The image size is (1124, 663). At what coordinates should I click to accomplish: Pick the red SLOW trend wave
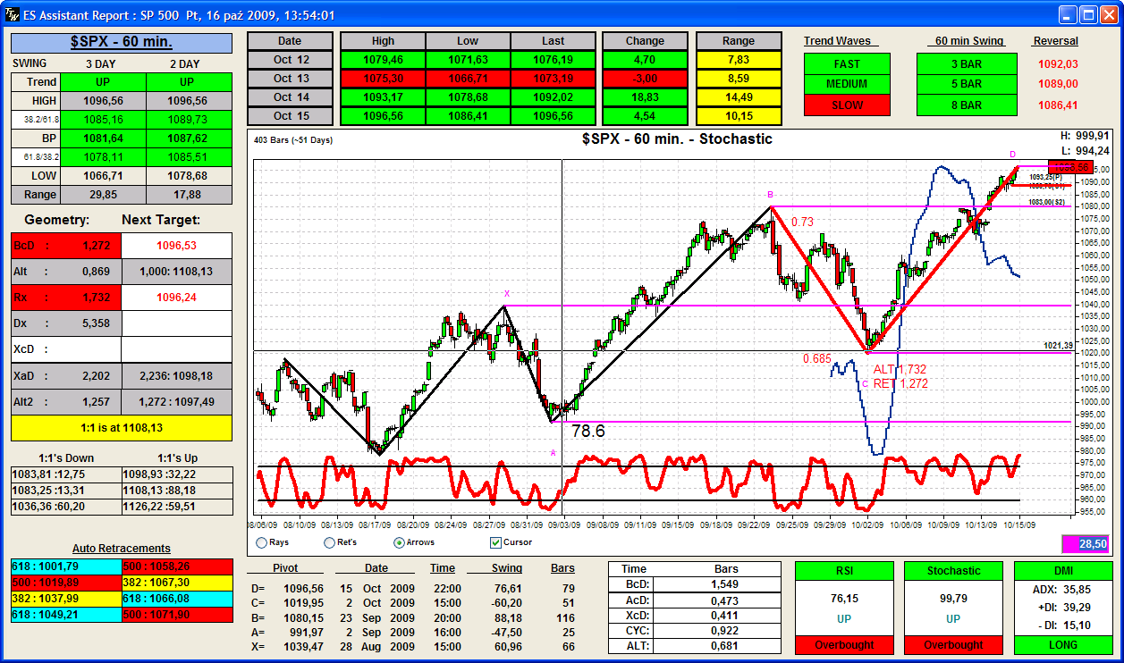(x=847, y=105)
